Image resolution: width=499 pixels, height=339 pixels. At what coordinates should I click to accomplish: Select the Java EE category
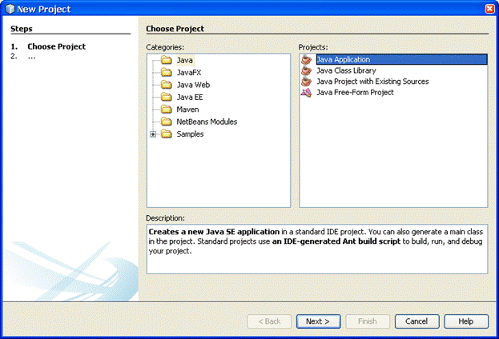click(190, 98)
